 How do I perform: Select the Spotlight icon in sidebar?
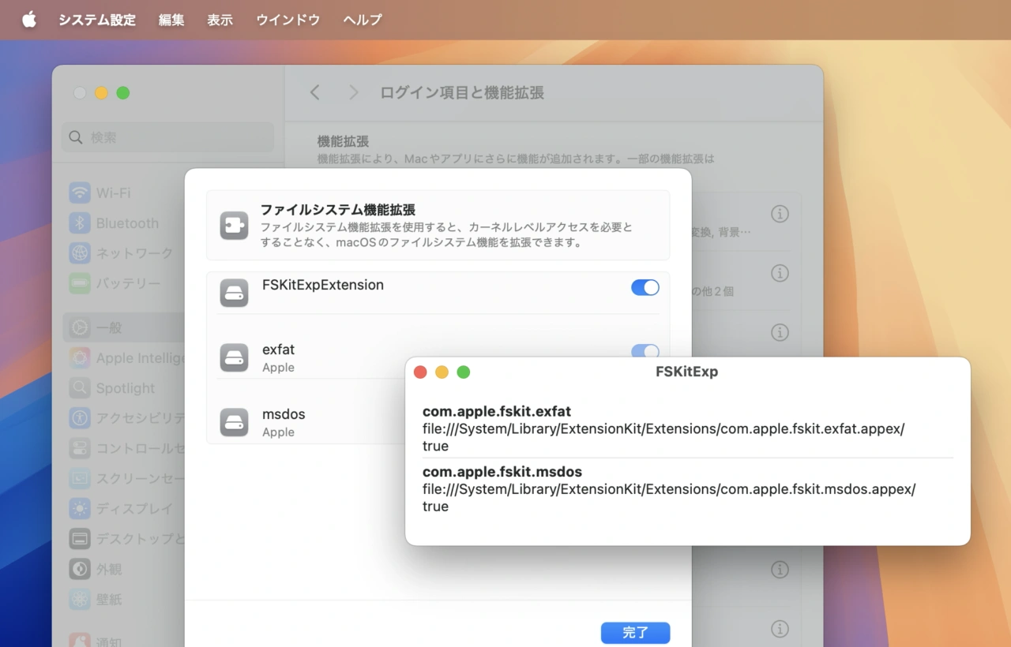(80, 388)
